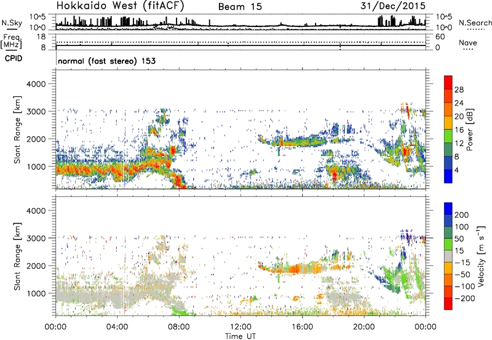Click the 'Hokkaido West (fitACF)' title
492x340 pixels.
[x=120, y=6]
